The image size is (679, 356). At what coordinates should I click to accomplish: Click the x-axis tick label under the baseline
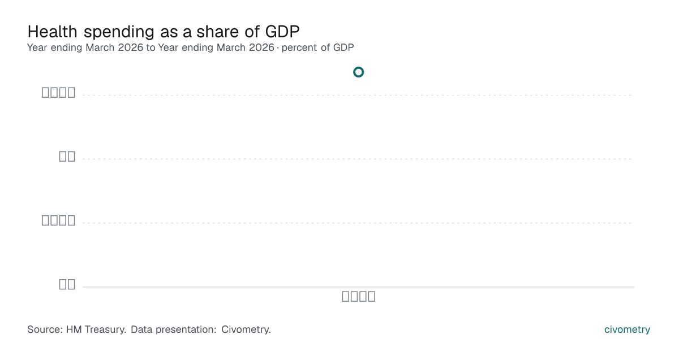click(x=359, y=296)
